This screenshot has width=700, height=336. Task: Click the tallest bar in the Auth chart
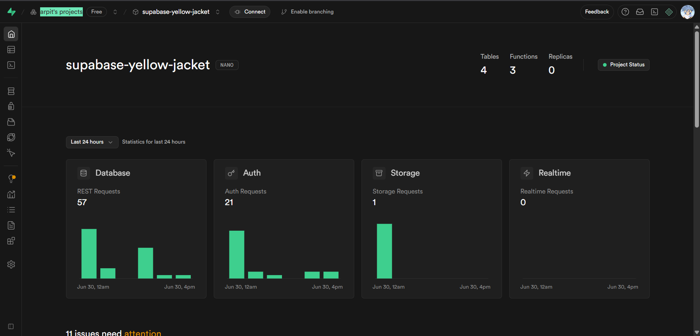point(237,255)
